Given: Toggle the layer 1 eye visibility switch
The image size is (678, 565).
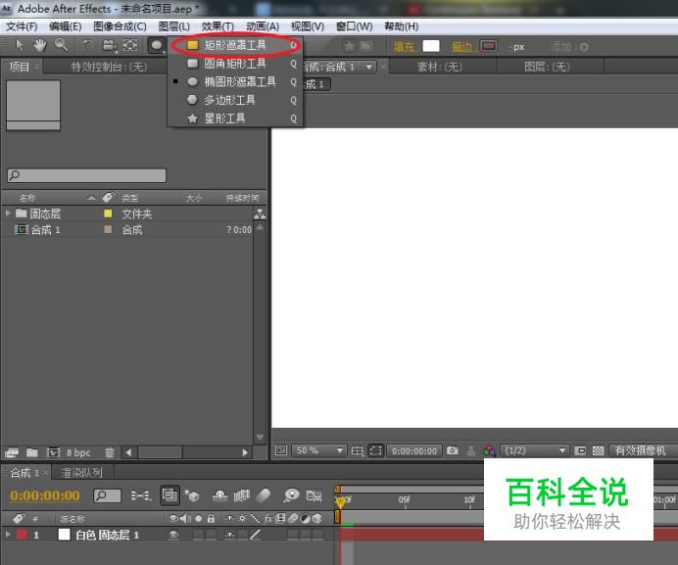Looking at the screenshot, I should [173, 535].
